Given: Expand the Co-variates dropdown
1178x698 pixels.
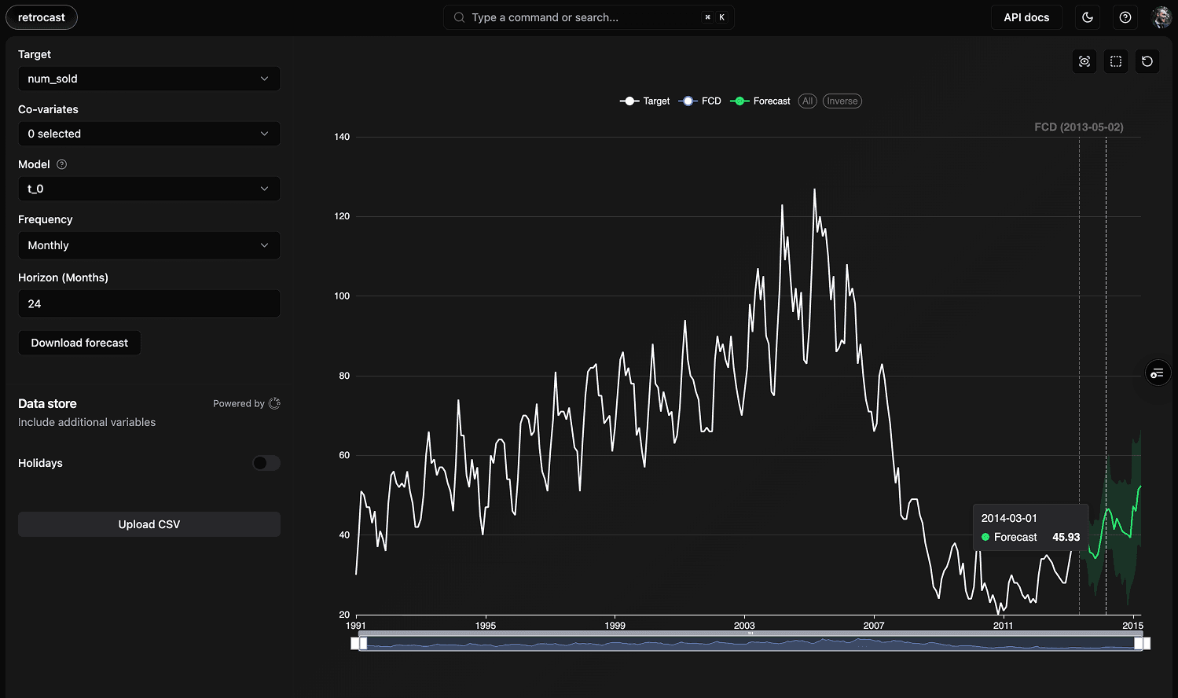Looking at the screenshot, I should [x=149, y=134].
